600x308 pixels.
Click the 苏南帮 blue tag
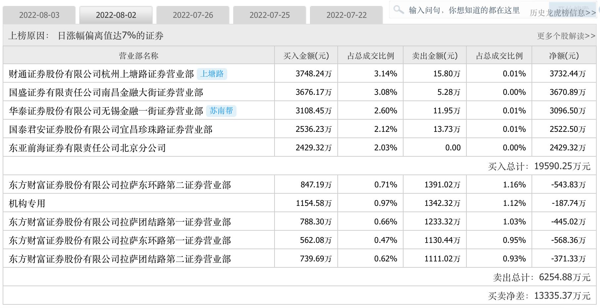point(221,111)
